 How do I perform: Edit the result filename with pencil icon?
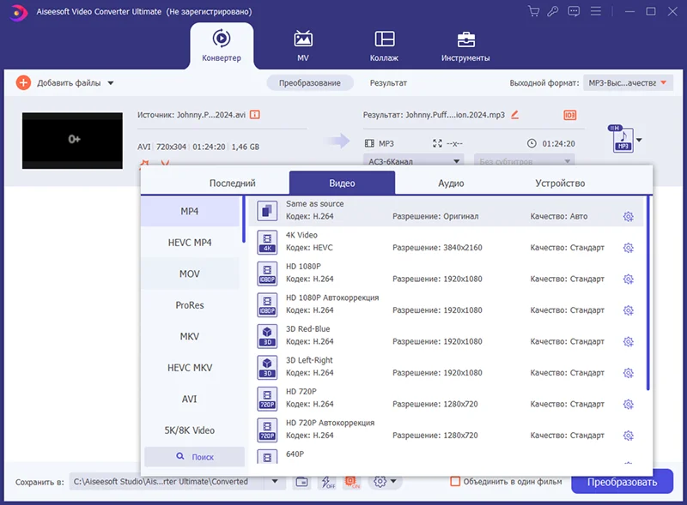tap(514, 115)
